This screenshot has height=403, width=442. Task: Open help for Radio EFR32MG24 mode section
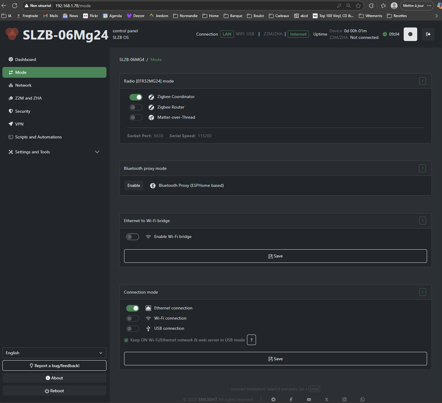422,81
